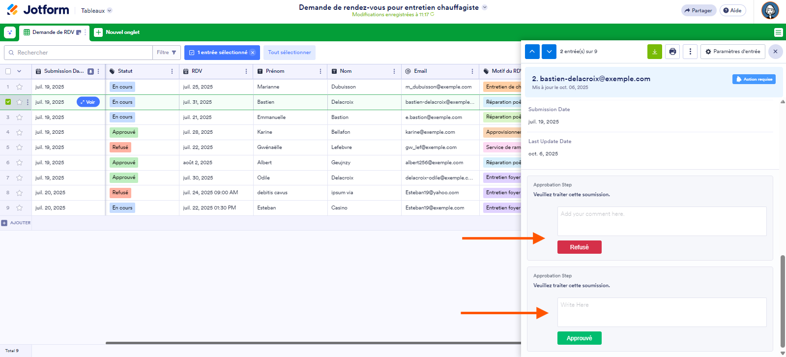This screenshot has height=357, width=786.
Task: Click the AJOUTER add row button
Action: click(16, 223)
